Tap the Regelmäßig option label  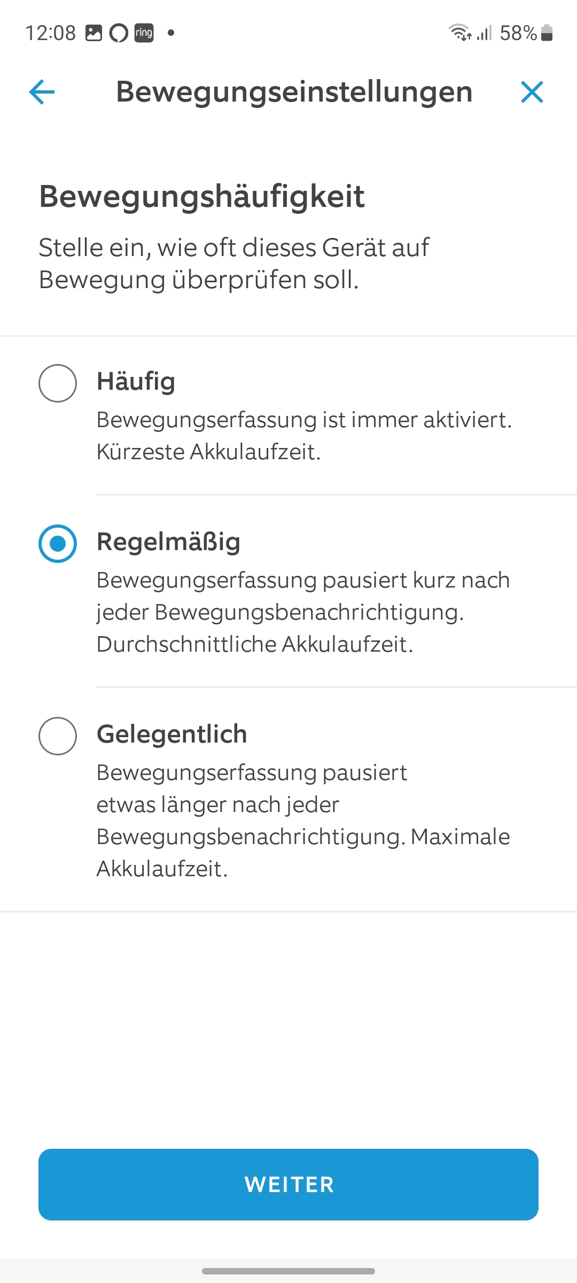point(168,542)
